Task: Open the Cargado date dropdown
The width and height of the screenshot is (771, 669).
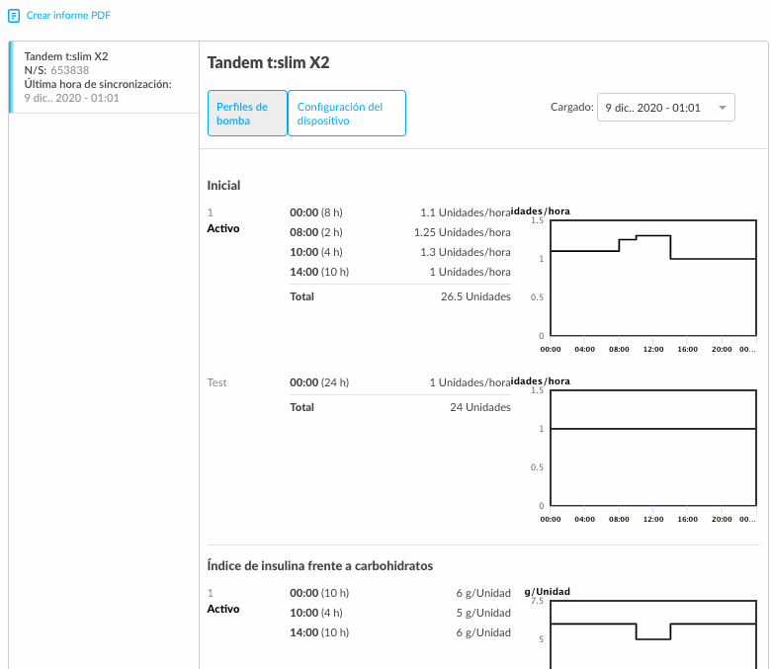Action: 666,108
